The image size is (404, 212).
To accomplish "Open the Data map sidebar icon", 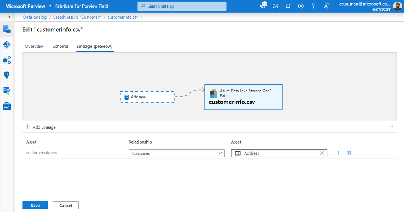I will coord(7,45).
